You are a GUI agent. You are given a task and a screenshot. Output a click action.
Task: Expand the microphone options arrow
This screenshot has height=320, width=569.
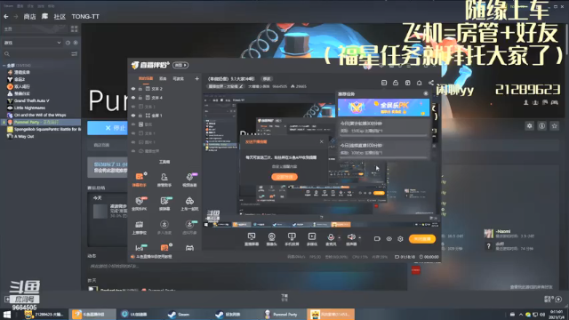[340, 237]
